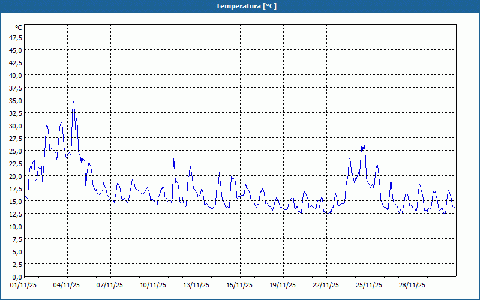Click the 15,0 y-axis tick label
The image size is (480, 300).
pyautogui.click(x=15, y=201)
